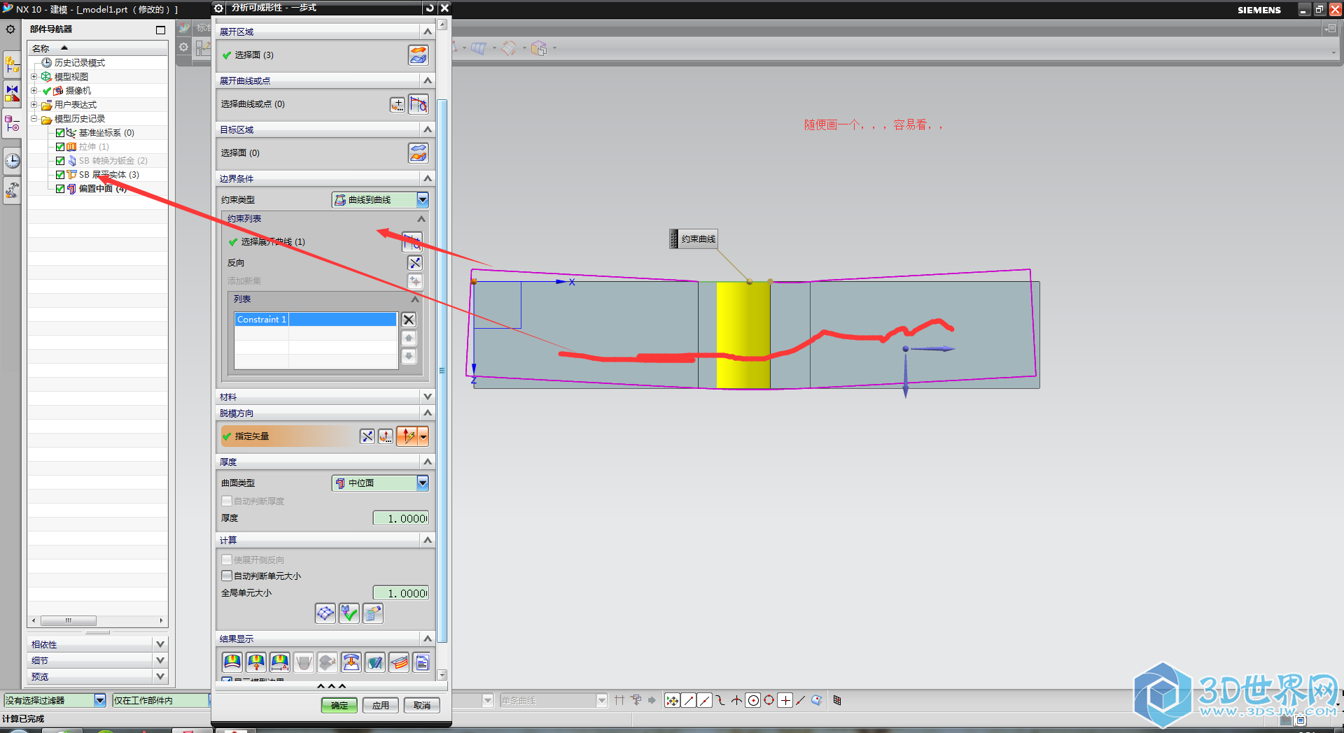Open the History clock sidebar tab
The height and width of the screenshot is (733, 1344).
pos(12,161)
